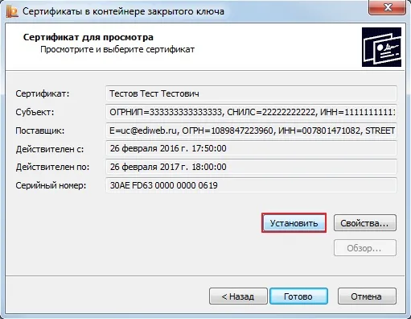411x319 pixels.
Task: Click the Поставщик field with uc@ediweb.ru
Action: click(x=251, y=130)
